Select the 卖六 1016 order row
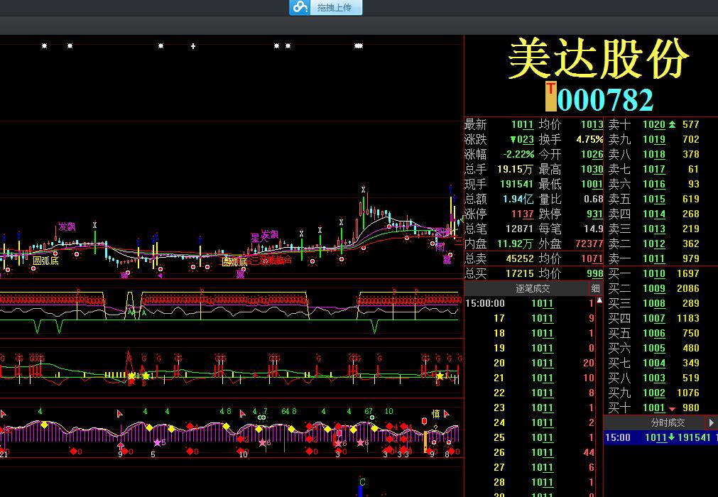Viewport: 718px width, 497px height. 654,184
